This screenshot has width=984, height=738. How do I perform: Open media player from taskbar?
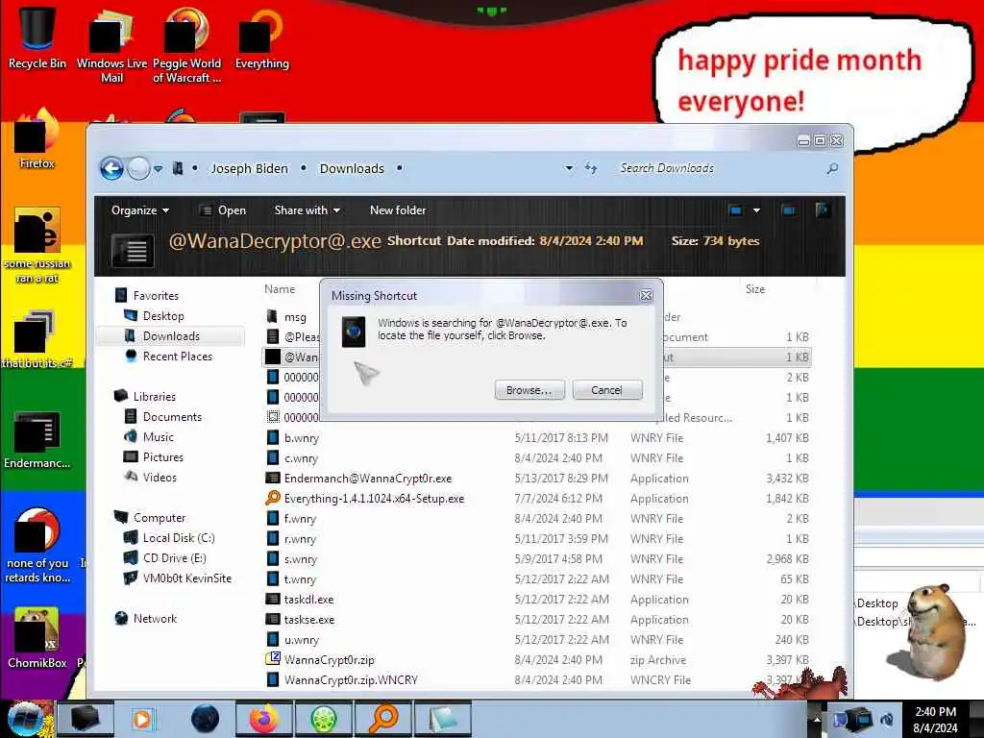142,719
